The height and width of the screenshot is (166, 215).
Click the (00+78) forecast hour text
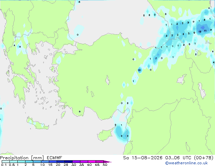click(204, 158)
